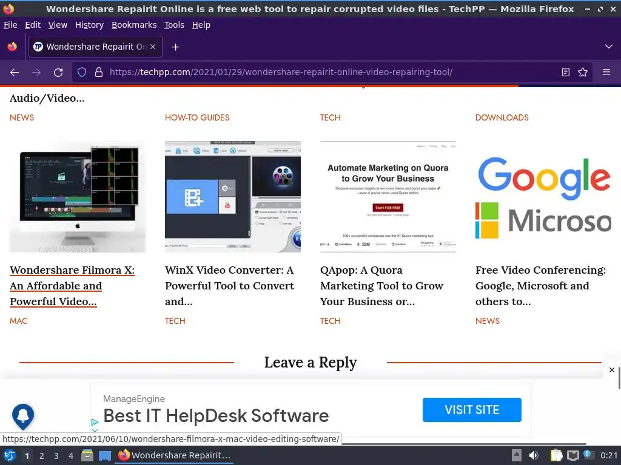The width and height of the screenshot is (621, 465).
Task: Switch to workspace 3
Action: (56, 456)
